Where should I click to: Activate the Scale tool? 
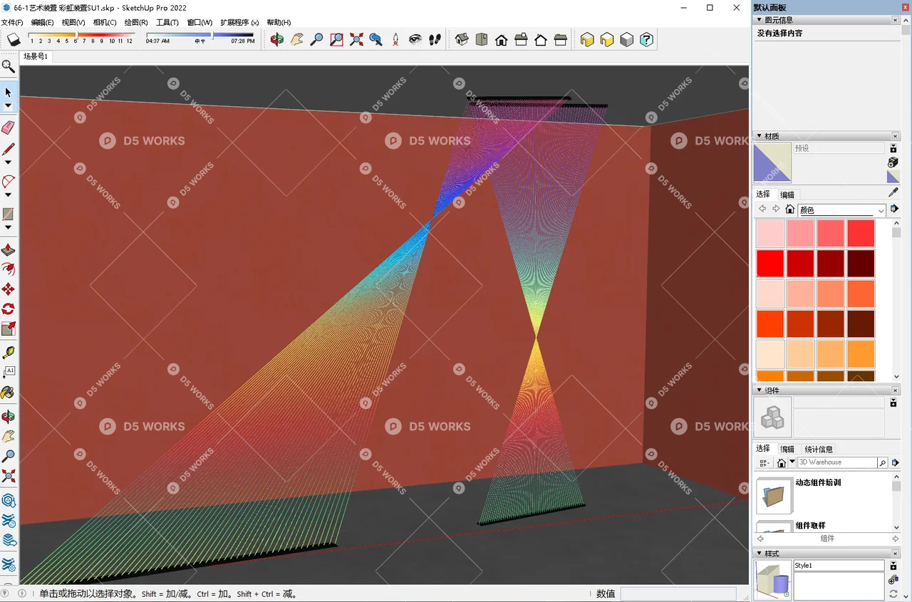(x=9, y=328)
